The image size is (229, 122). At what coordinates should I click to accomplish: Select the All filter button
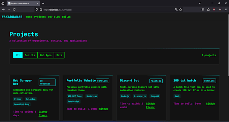point(18,55)
